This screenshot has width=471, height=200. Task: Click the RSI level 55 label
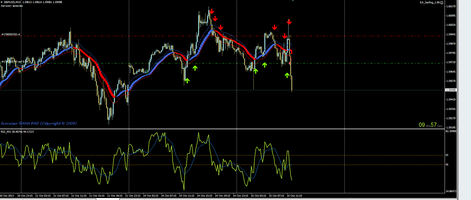point(447,155)
